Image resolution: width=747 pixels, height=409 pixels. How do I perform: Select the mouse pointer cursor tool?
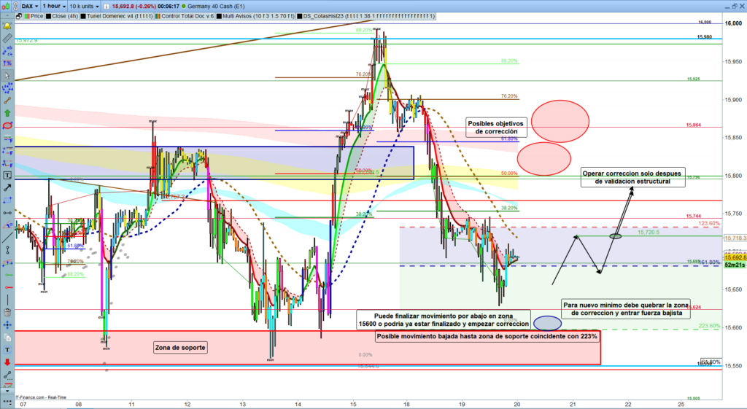pyautogui.click(x=7, y=75)
